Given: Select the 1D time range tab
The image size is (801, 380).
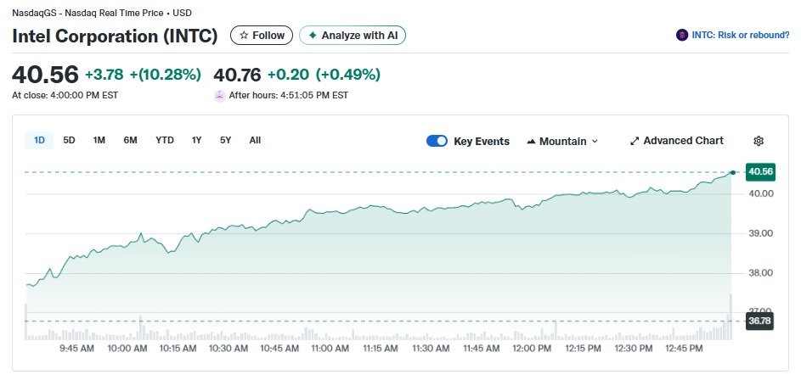Looking at the screenshot, I should (39, 140).
